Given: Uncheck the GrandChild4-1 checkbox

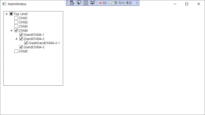Looking at the screenshot, I should (21, 35).
